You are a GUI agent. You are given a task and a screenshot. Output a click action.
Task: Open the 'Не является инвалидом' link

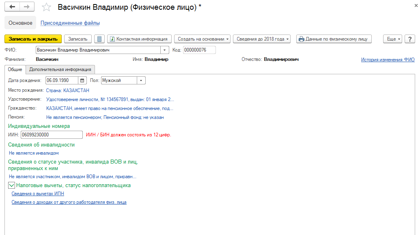[34, 153]
